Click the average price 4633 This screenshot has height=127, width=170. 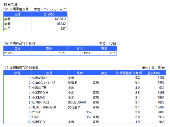161,103
